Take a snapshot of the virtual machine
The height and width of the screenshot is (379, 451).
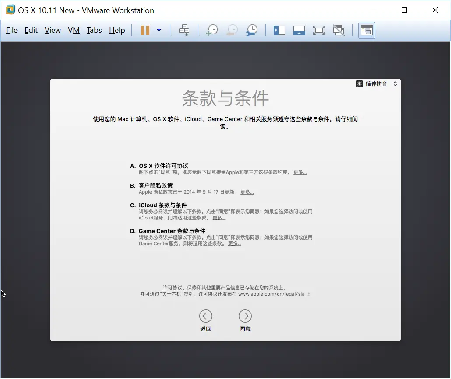(x=212, y=30)
